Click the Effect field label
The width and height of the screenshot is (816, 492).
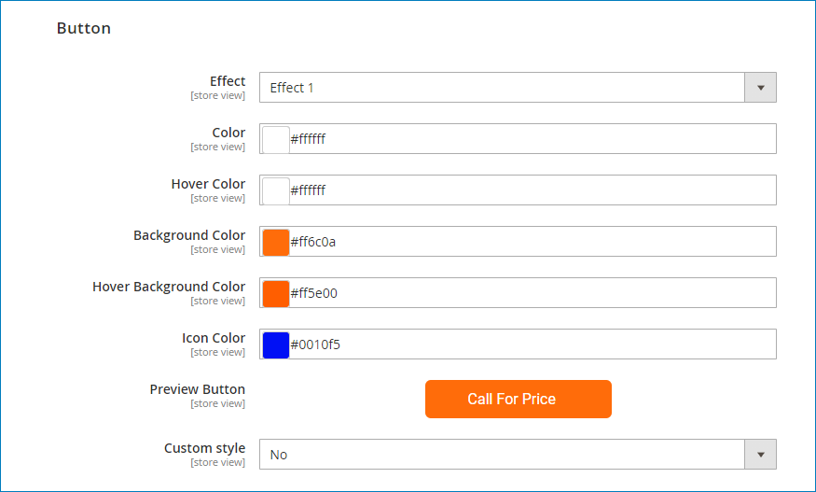coord(228,81)
